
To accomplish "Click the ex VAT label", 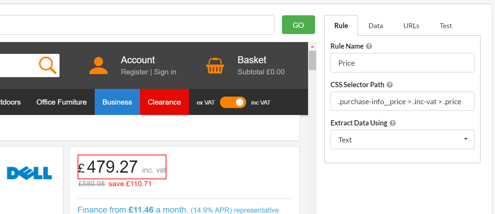I will click(206, 102).
